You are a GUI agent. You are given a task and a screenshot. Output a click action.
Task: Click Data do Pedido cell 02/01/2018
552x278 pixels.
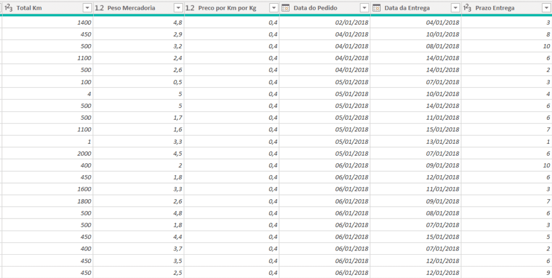coord(325,23)
